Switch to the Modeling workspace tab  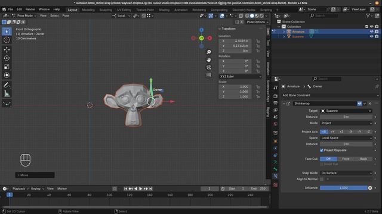pyautogui.click(x=88, y=10)
